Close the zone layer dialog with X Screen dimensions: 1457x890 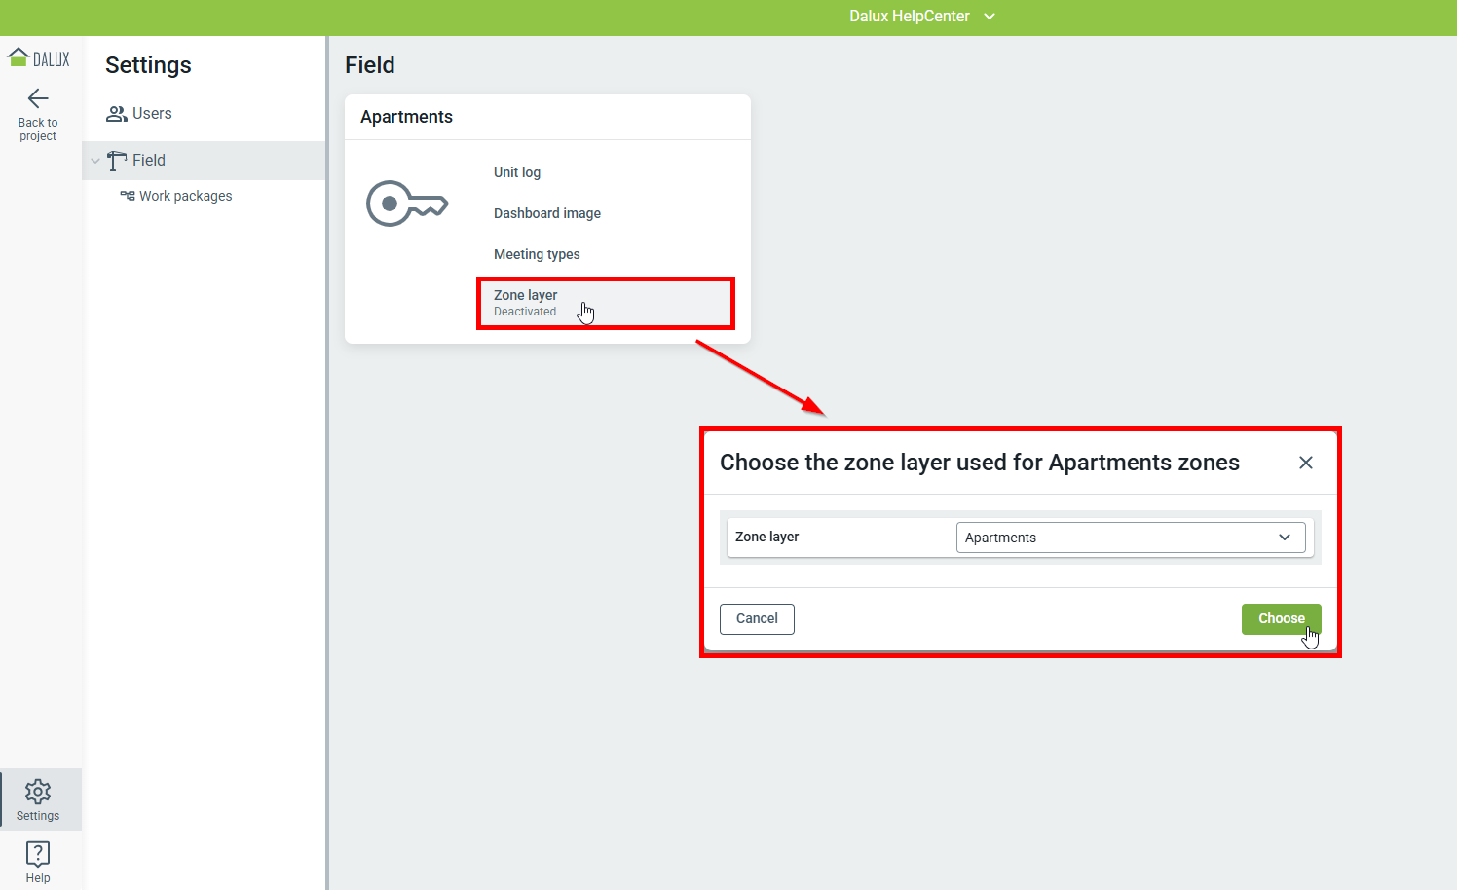click(x=1306, y=463)
